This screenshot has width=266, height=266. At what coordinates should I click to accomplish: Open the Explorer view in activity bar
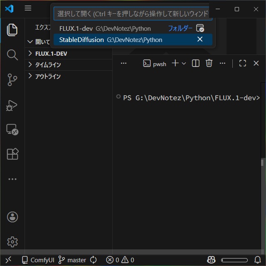click(12, 30)
